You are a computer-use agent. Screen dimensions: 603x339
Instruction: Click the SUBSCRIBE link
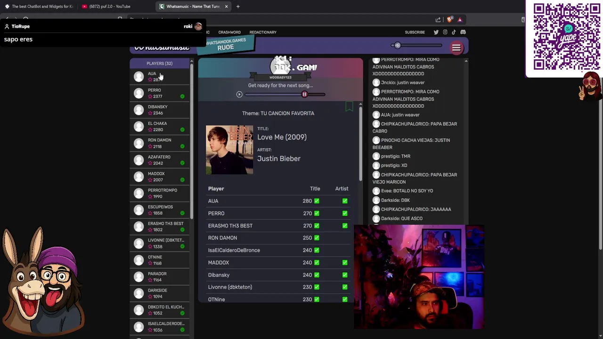point(415,32)
